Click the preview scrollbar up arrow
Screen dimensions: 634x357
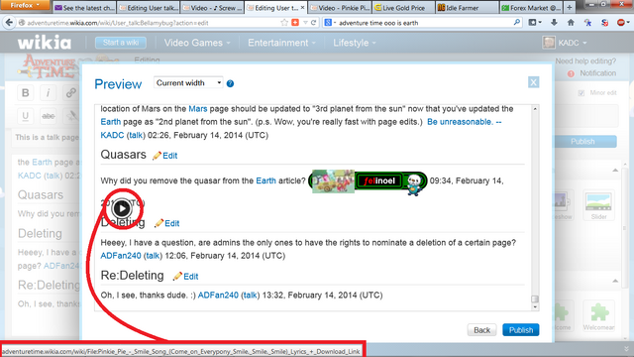[x=535, y=109]
